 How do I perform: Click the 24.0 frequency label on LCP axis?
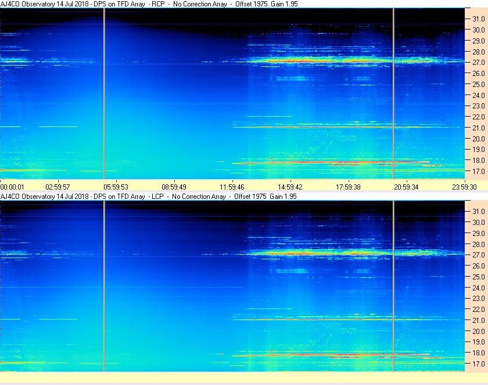pyautogui.click(x=478, y=288)
